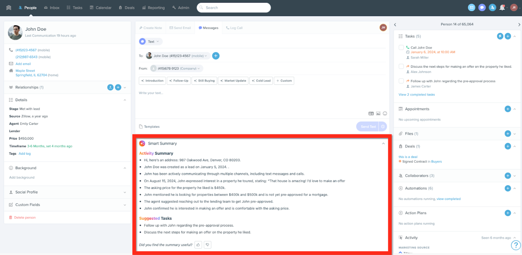522x255 pixels.
Task: Check the Call John Doe task checkbox
Action: click(401, 47)
